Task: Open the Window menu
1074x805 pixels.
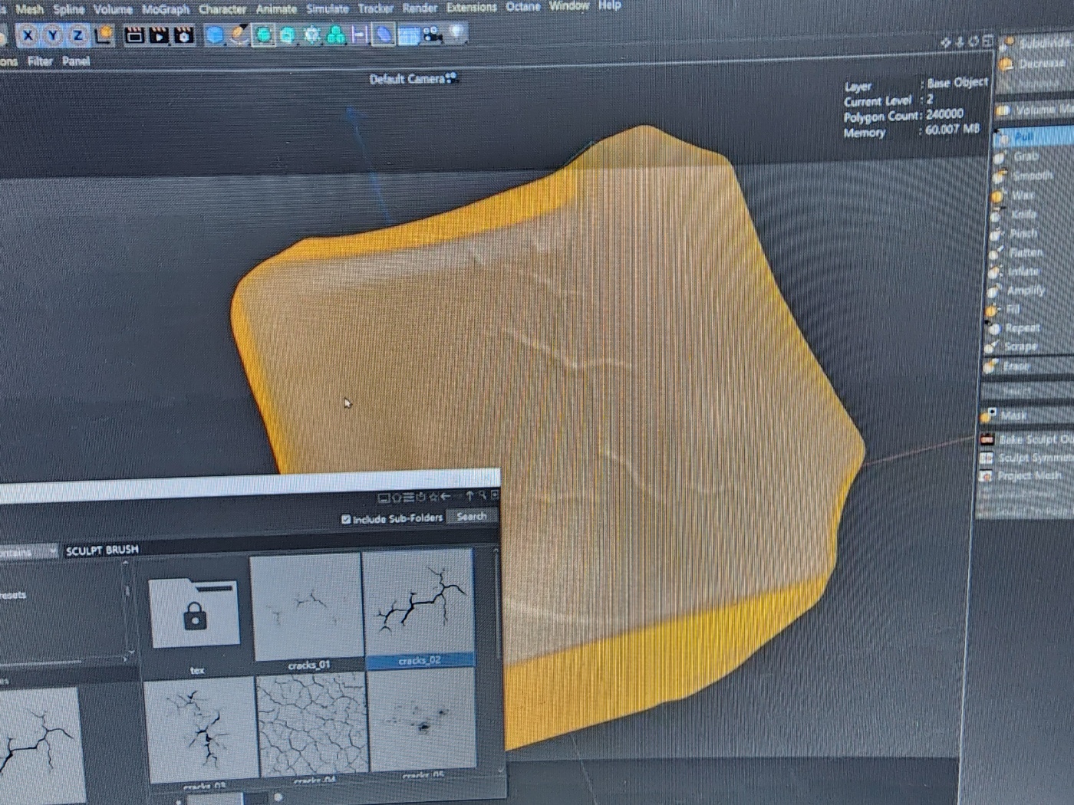Action: [x=569, y=6]
